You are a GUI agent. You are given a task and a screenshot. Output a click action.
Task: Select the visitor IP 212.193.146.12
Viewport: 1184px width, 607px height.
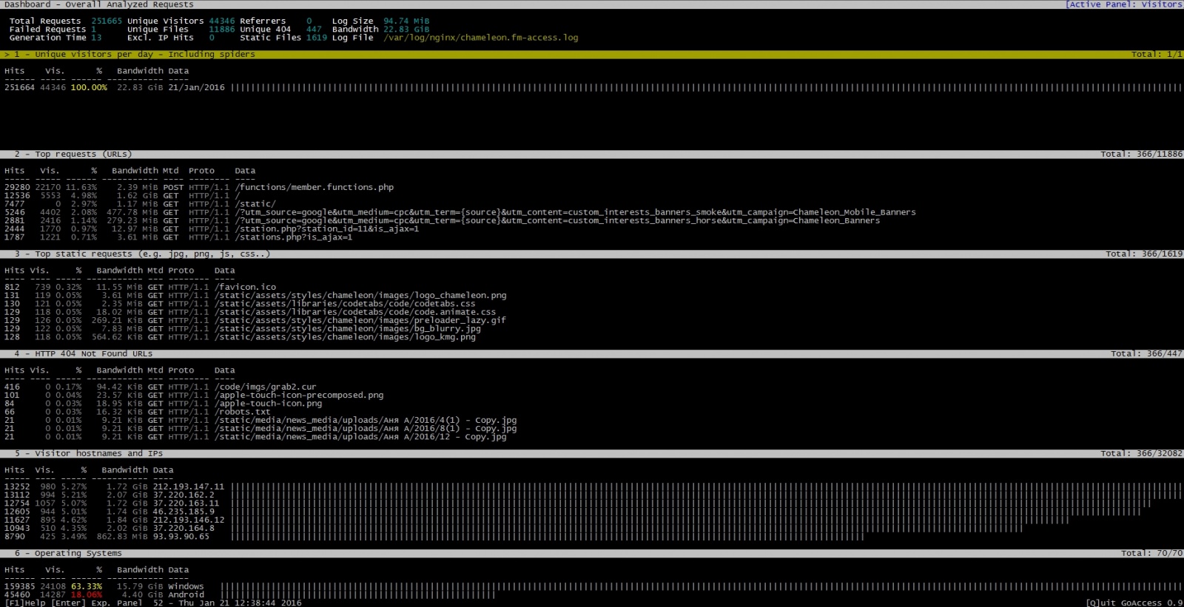[189, 520]
